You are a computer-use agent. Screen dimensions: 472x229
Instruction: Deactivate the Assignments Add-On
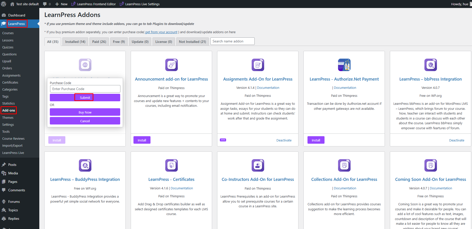[x=284, y=140]
